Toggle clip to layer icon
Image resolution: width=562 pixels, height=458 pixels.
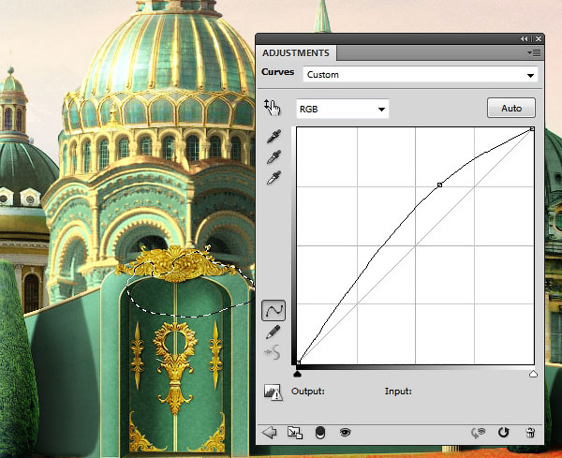pyautogui.click(x=320, y=433)
